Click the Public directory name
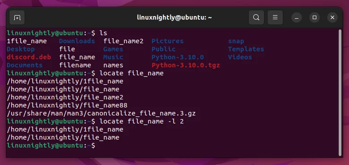Image resolution: width=349 pixels, height=165 pixels. [164, 49]
